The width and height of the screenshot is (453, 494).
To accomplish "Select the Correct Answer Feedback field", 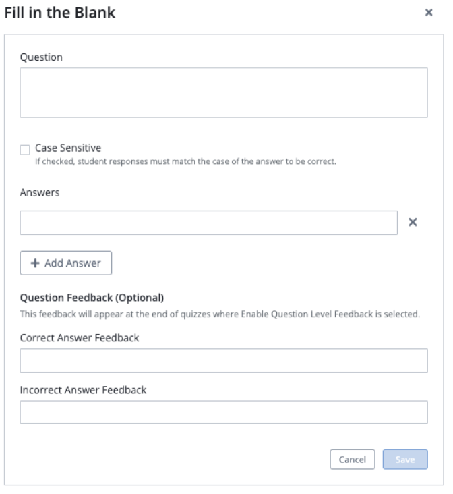I will pyautogui.click(x=224, y=360).
